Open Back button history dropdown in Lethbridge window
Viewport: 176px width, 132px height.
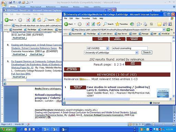coord(75,24)
